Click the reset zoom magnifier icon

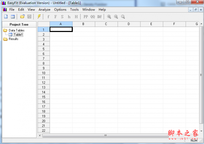[x=123, y=17]
